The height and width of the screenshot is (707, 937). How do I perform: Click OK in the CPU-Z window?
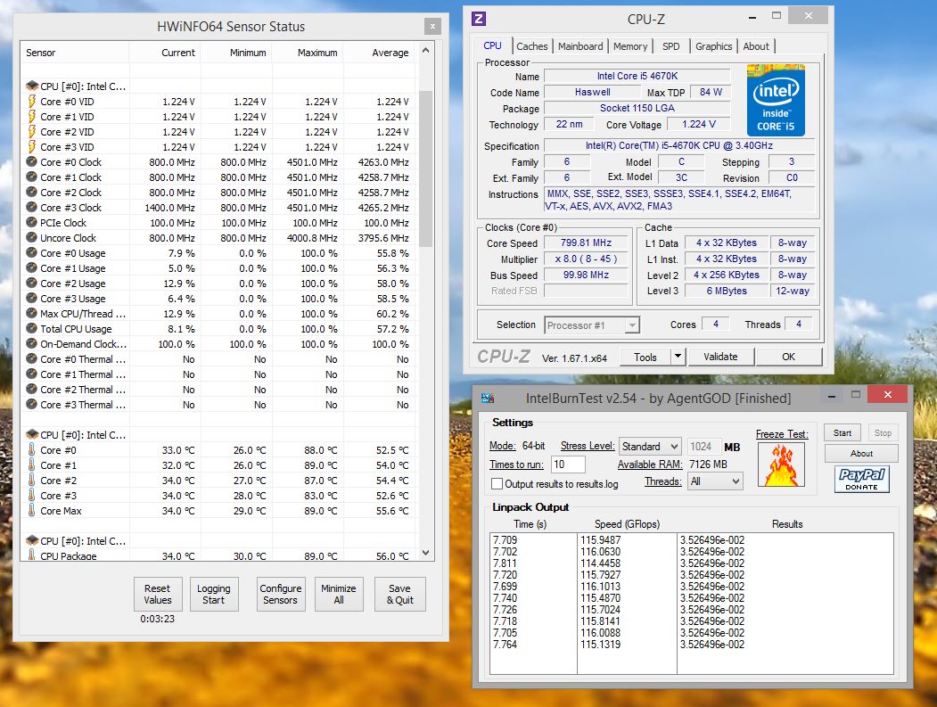[x=789, y=357]
